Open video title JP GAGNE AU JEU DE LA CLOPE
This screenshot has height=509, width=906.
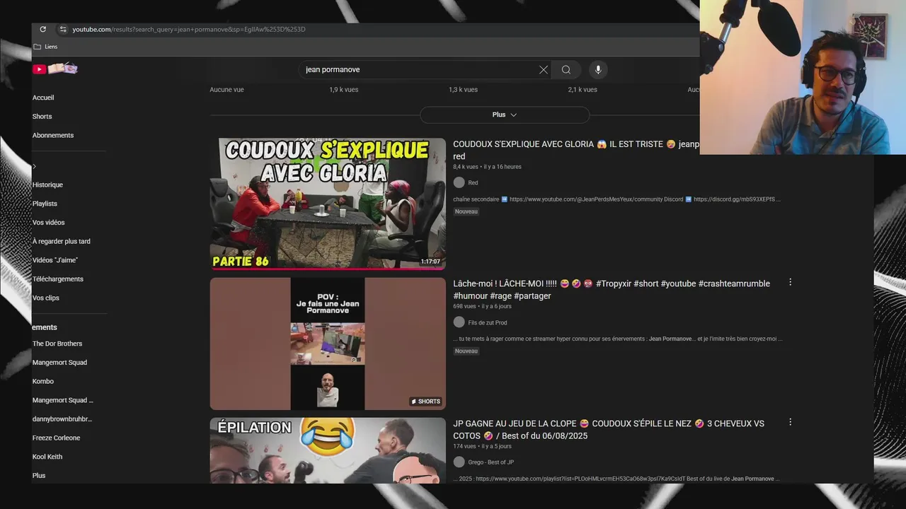(609, 430)
